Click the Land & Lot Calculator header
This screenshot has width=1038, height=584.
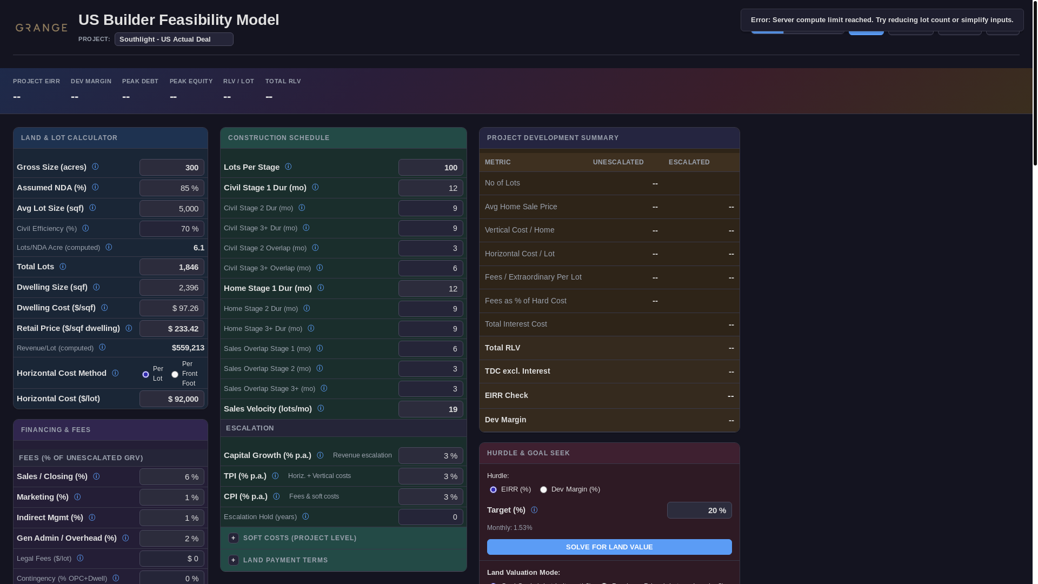[110, 138]
